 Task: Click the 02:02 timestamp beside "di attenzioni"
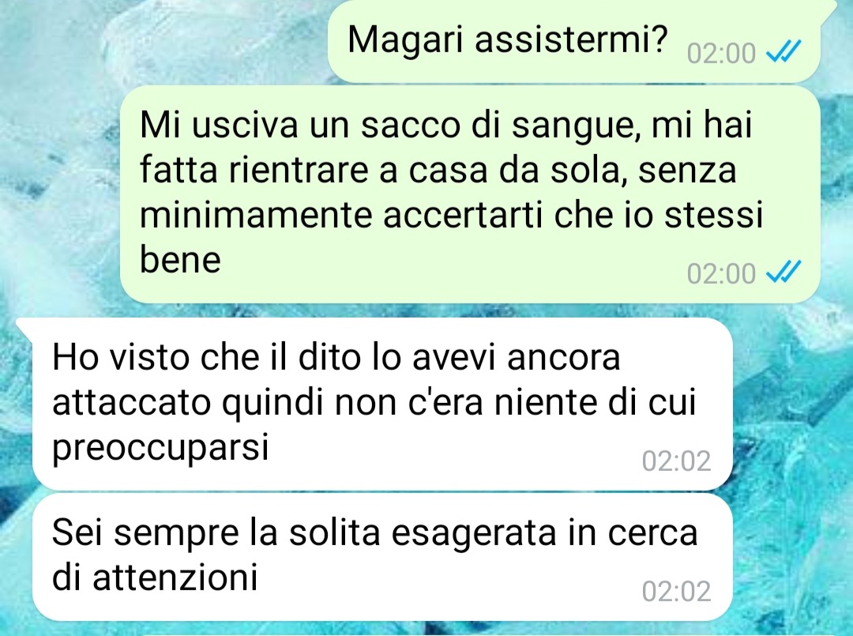(x=676, y=592)
